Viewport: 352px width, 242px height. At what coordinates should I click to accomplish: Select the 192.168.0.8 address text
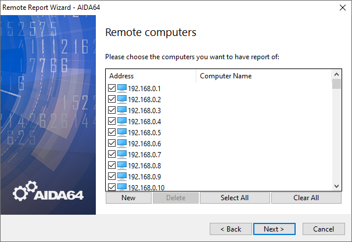145,165
